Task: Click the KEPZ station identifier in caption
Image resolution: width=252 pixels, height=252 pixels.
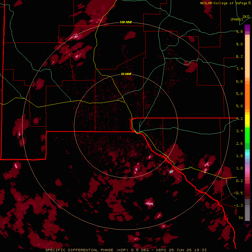Action: (x=162, y=250)
